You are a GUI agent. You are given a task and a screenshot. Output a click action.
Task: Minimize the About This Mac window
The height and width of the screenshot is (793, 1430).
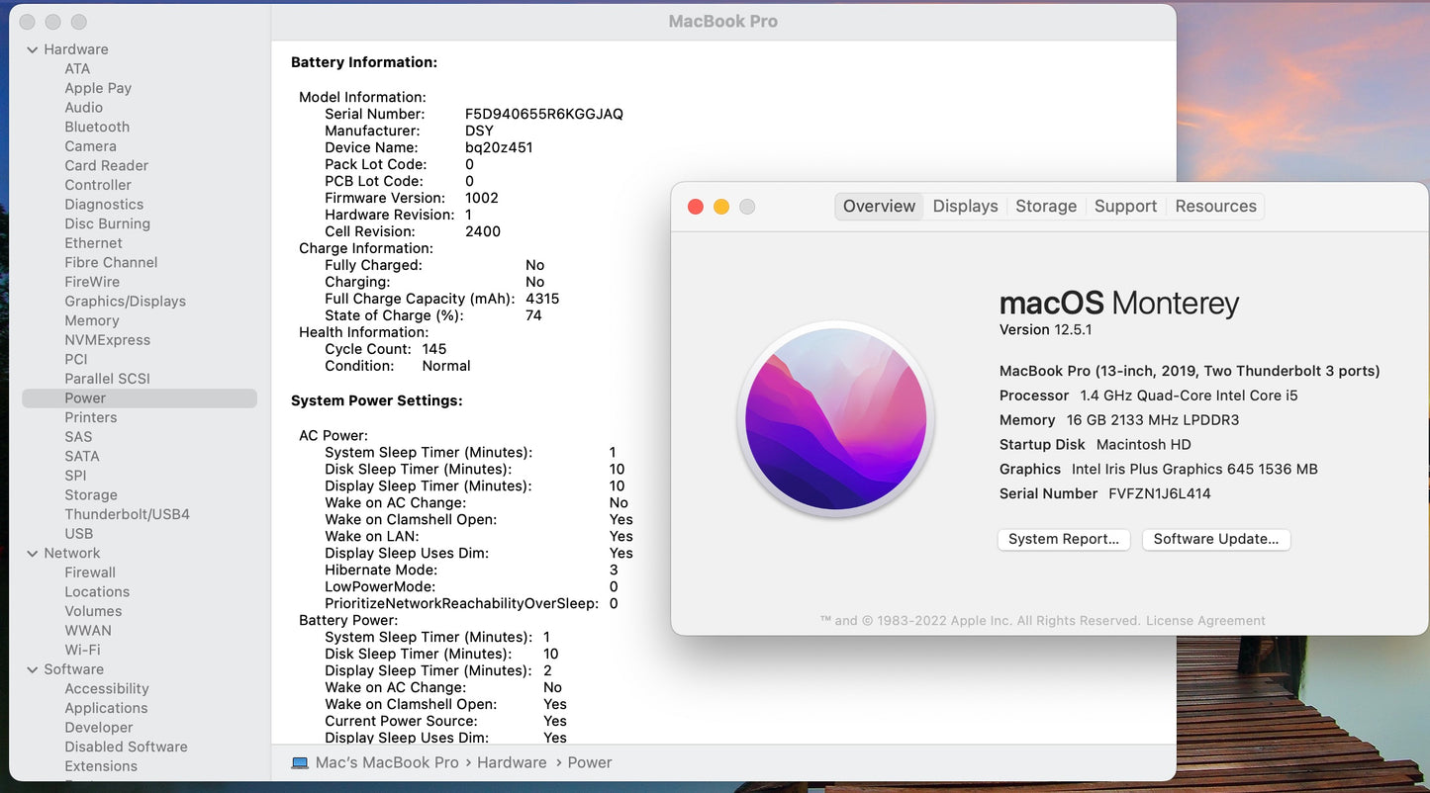tap(721, 207)
